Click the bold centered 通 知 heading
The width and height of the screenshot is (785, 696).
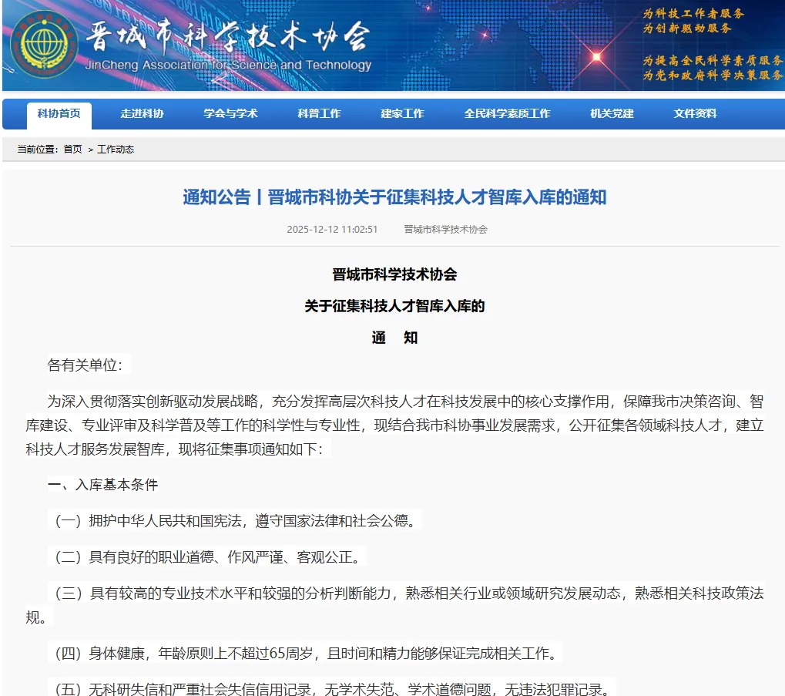click(x=394, y=338)
